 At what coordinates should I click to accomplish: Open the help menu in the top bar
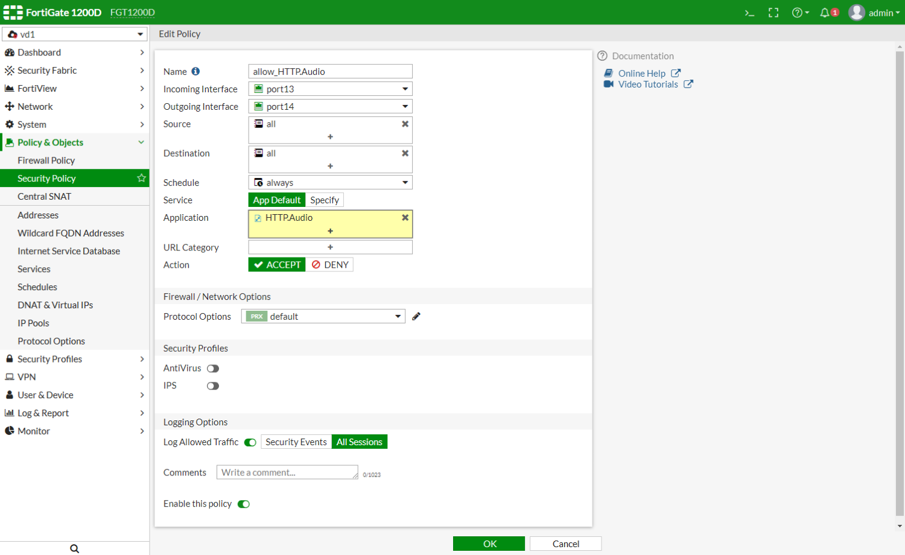798,12
